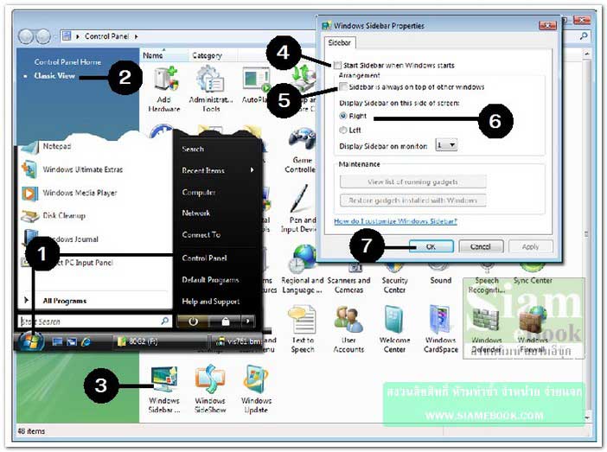Click the Start Search input field
607x452 pixels.
(x=94, y=321)
